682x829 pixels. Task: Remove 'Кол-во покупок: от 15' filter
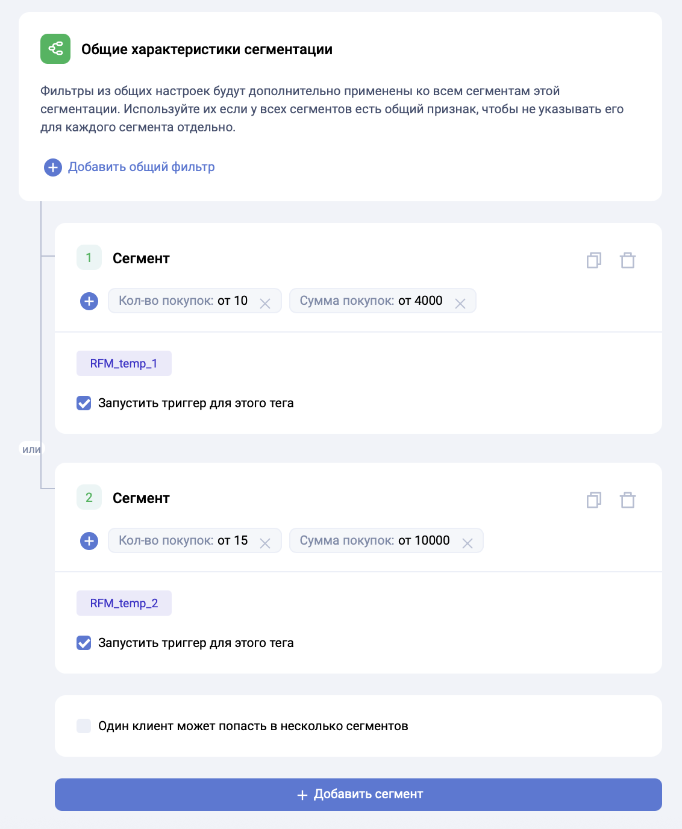tap(264, 543)
